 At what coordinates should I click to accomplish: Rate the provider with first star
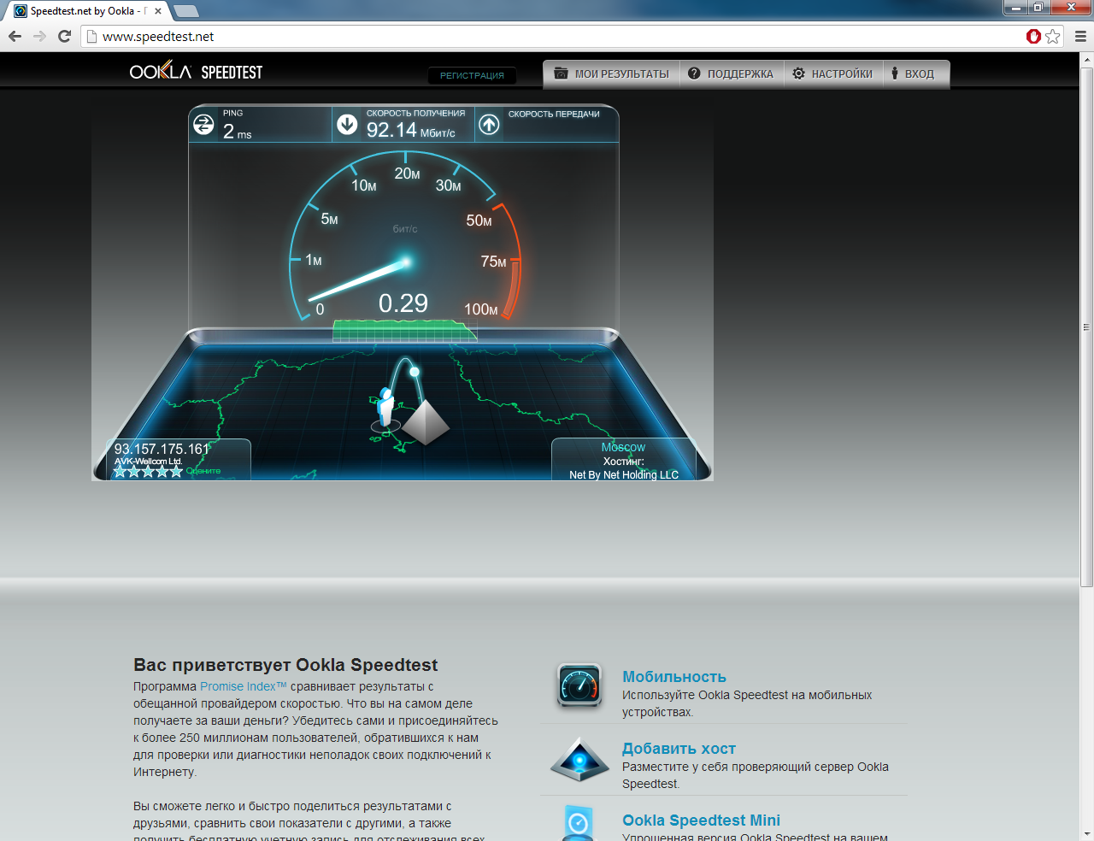[x=121, y=471]
